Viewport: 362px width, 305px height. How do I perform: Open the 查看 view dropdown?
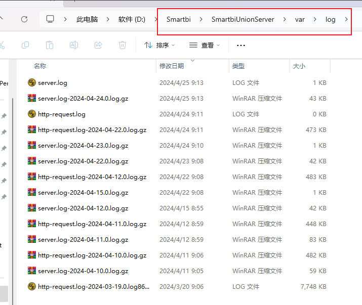(x=205, y=45)
